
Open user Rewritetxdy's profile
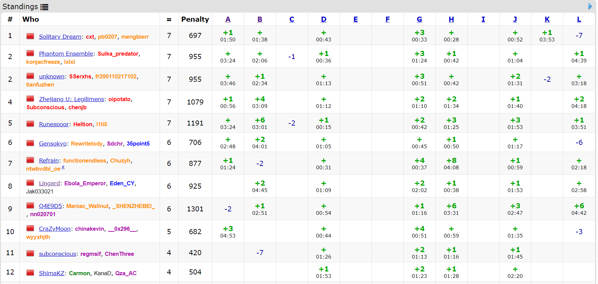coord(87,144)
